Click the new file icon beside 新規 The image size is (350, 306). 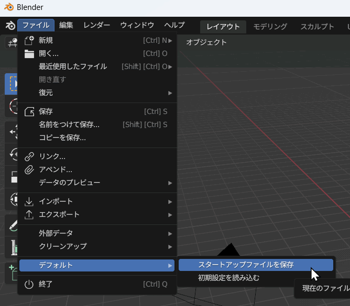pos(29,41)
